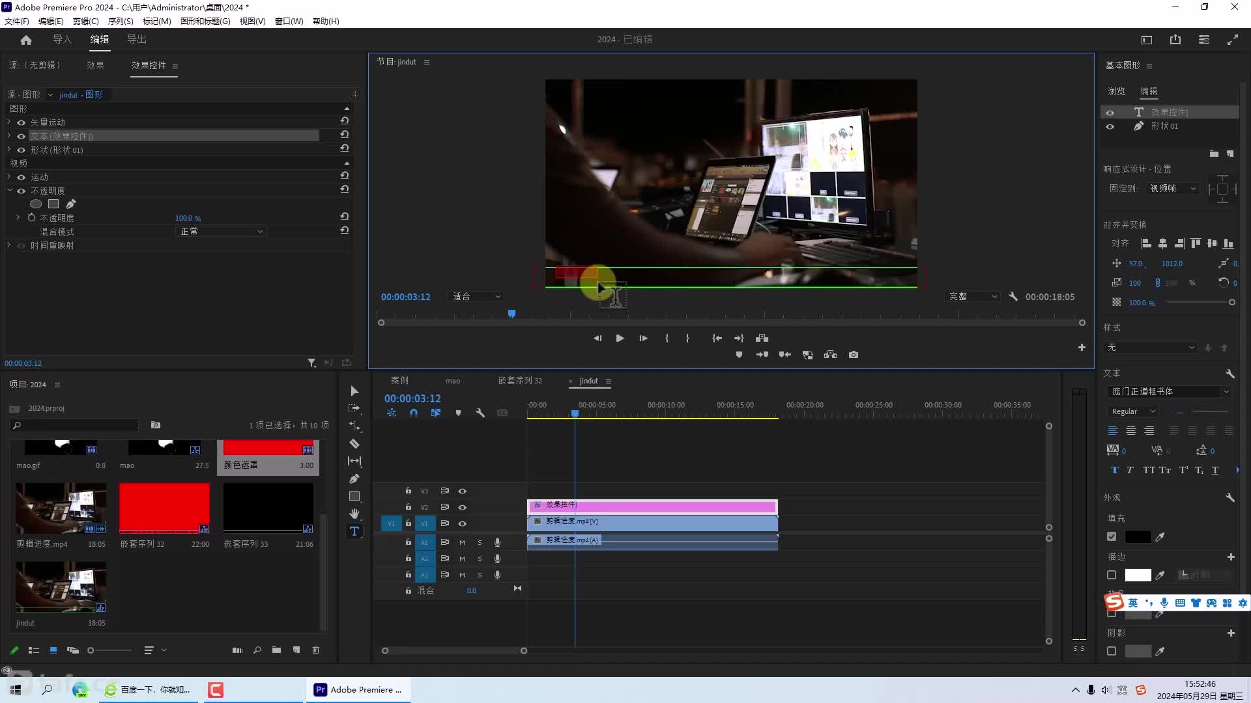The image size is (1251, 703).
Task: Click the delete trash icon in the project panel
Action: pos(315,650)
